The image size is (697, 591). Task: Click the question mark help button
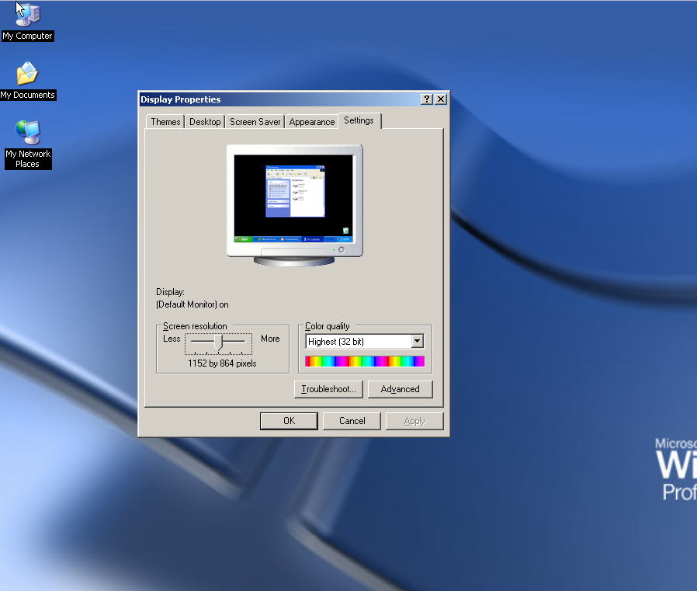(427, 99)
